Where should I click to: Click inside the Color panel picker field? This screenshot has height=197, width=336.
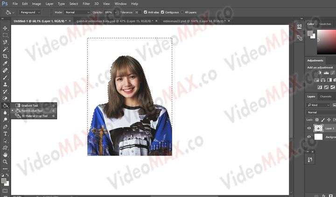click(326, 42)
